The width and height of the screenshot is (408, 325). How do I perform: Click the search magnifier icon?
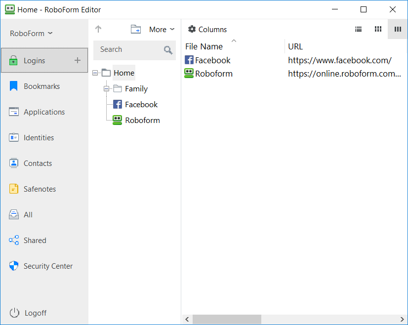(x=168, y=50)
